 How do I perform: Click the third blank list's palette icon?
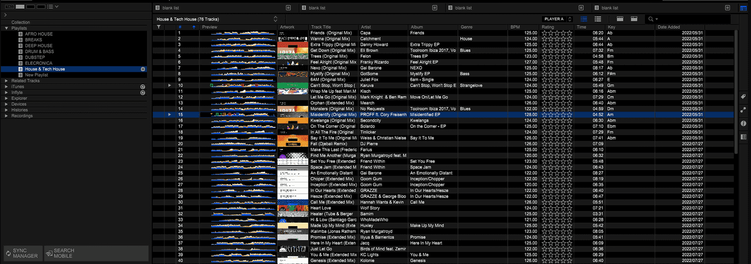pos(581,8)
